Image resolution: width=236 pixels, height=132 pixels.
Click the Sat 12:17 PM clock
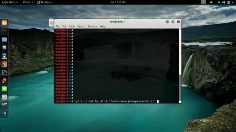[118, 2]
